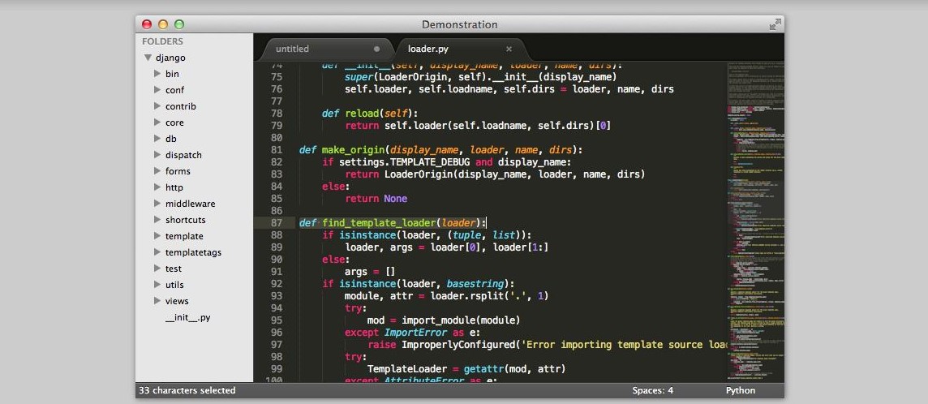Screen dimensions: 928x404
Task: Expand the middleware folder arrow
Action: click(x=157, y=204)
